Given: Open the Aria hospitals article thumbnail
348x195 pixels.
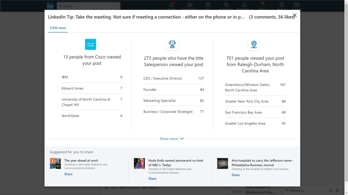Looking at the screenshot, I should click(x=222, y=164).
